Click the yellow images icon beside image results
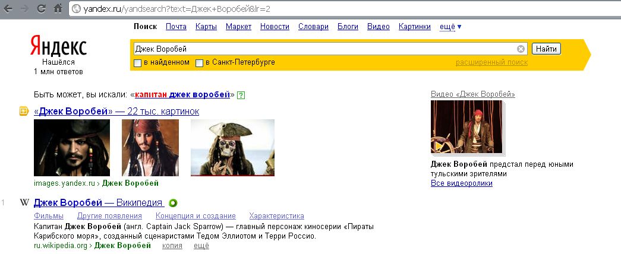The image size is (621, 254). [x=24, y=112]
